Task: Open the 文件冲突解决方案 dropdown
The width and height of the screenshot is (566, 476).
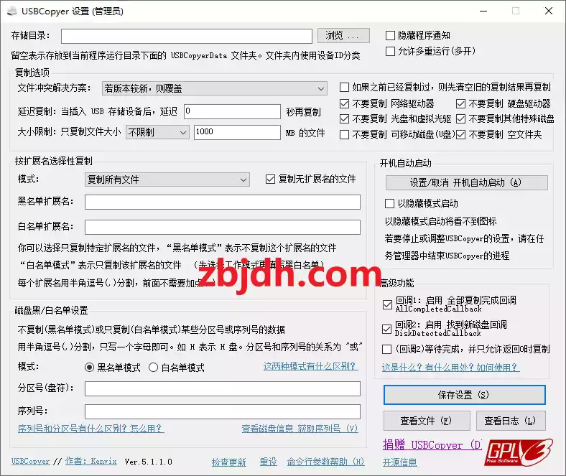Action: pyautogui.click(x=215, y=88)
